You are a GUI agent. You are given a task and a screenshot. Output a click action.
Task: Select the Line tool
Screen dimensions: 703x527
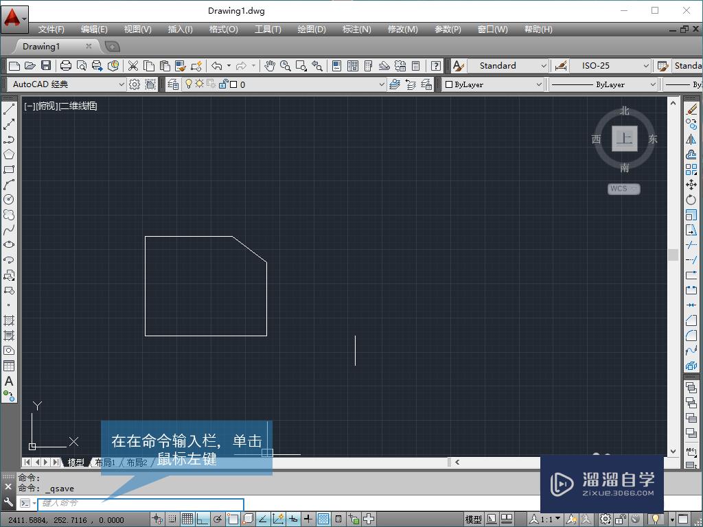pos(9,110)
